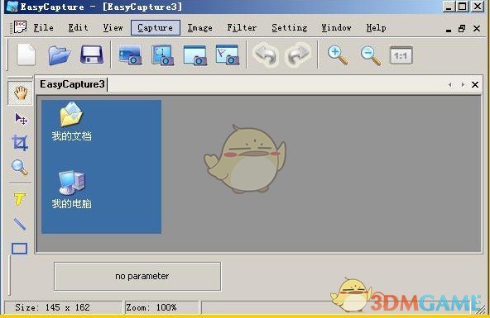Viewport: 490px width, 318px height.
Task: Zoom in with plus magnifier
Action: (338, 55)
